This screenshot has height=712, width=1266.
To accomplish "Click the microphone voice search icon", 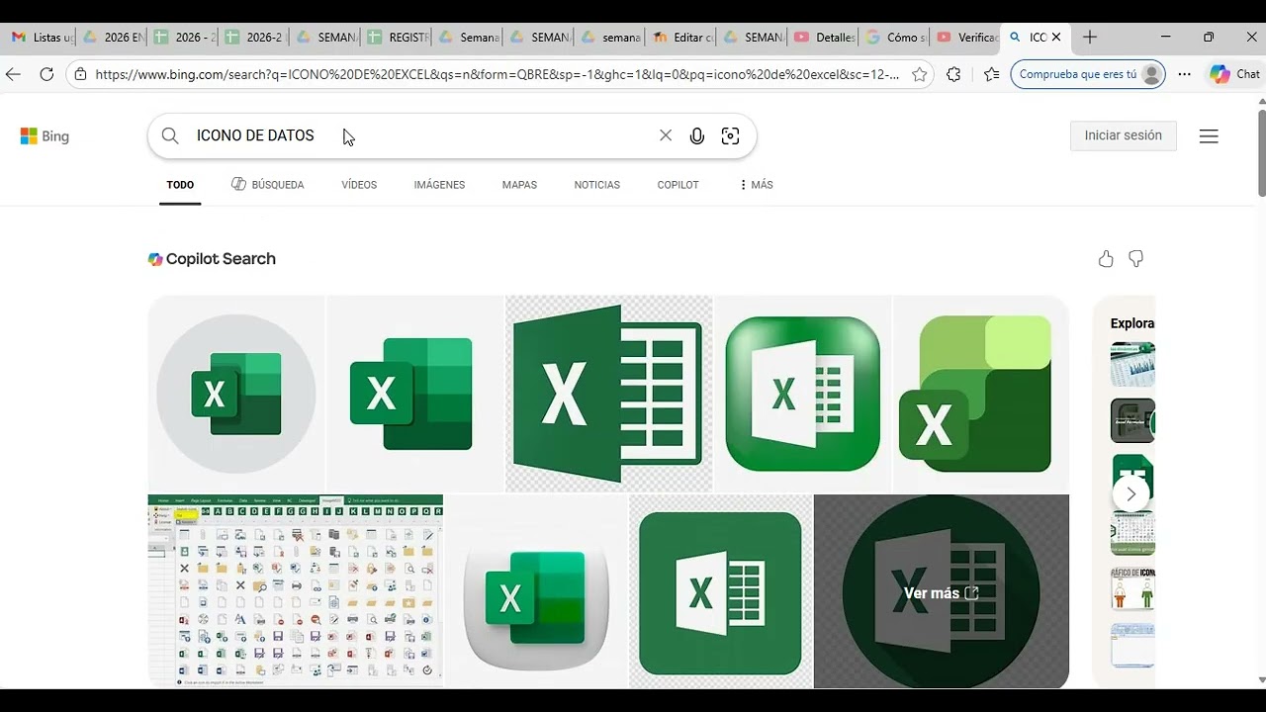I will pos(697,136).
